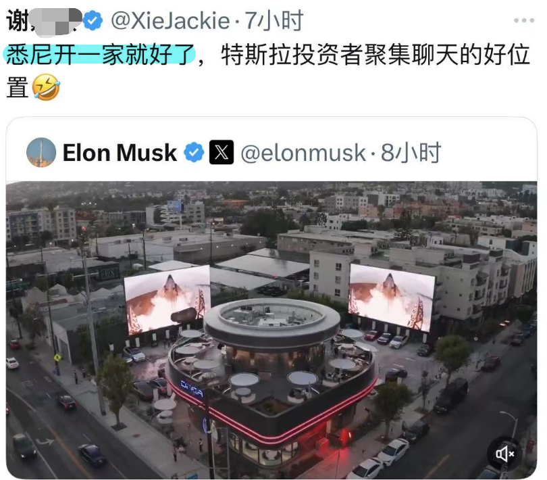Unmute the video with the speaker icon

504,454
